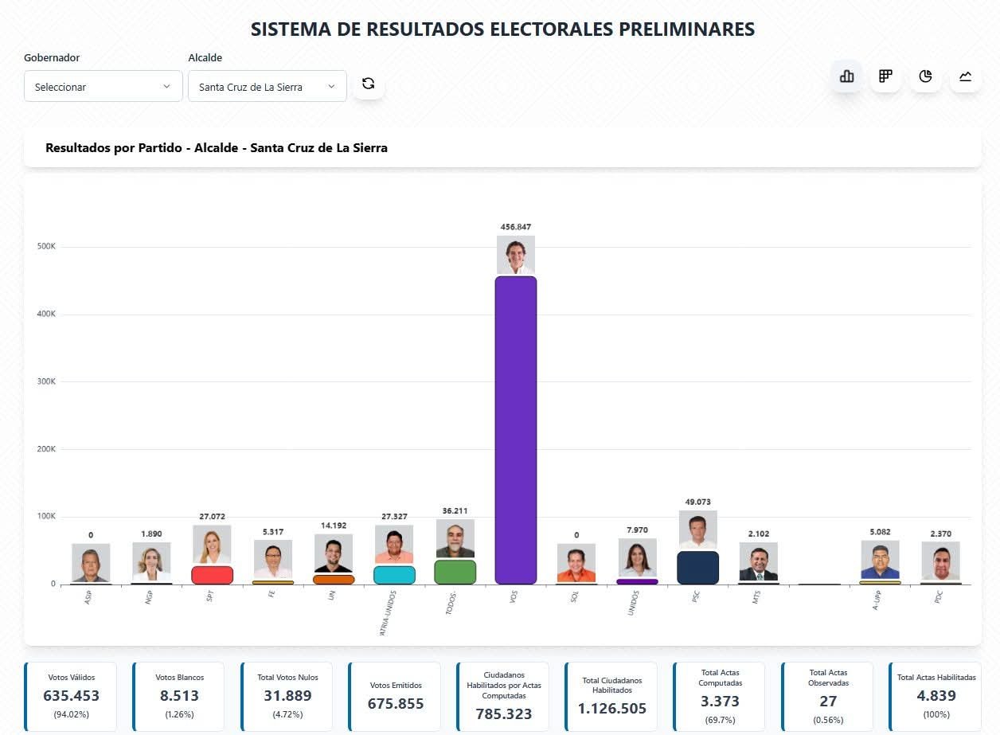Open the Alcalde Santa Cruz dropdown
Viewport: 1000px width, 735px height.
[267, 86]
